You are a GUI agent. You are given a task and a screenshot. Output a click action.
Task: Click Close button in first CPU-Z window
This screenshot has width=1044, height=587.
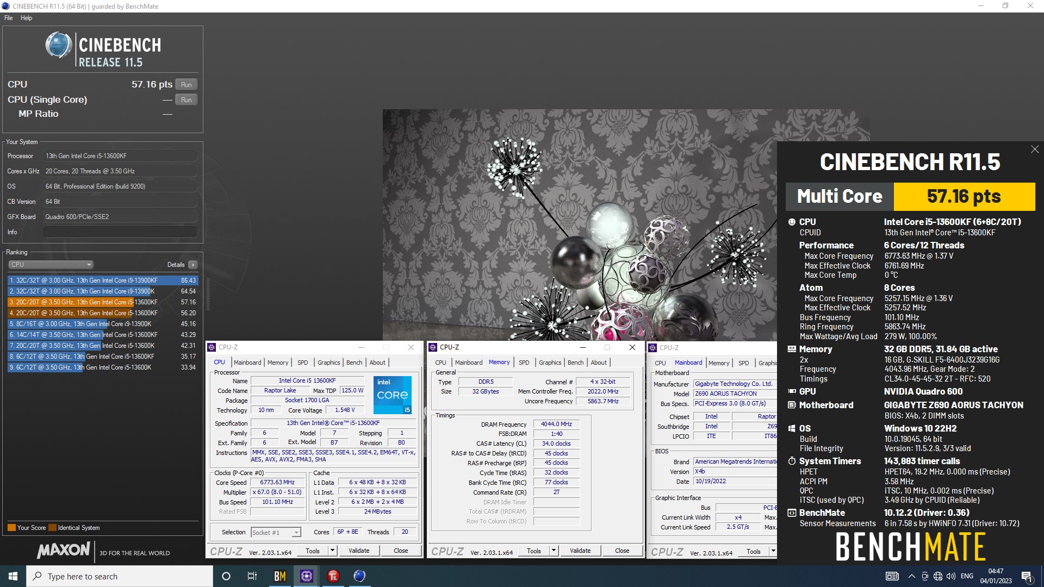tap(401, 551)
